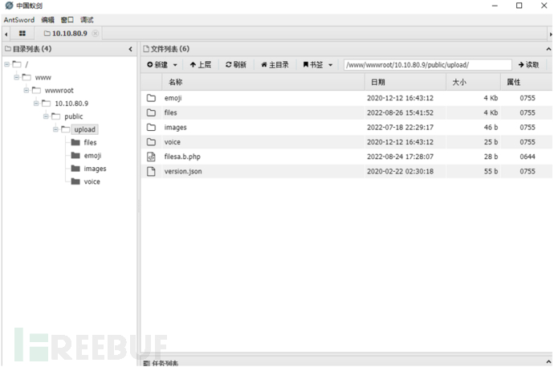The height and width of the screenshot is (367, 554).
Task: Click the images row date 2022-07-18 22:29:17
Action: [400, 128]
